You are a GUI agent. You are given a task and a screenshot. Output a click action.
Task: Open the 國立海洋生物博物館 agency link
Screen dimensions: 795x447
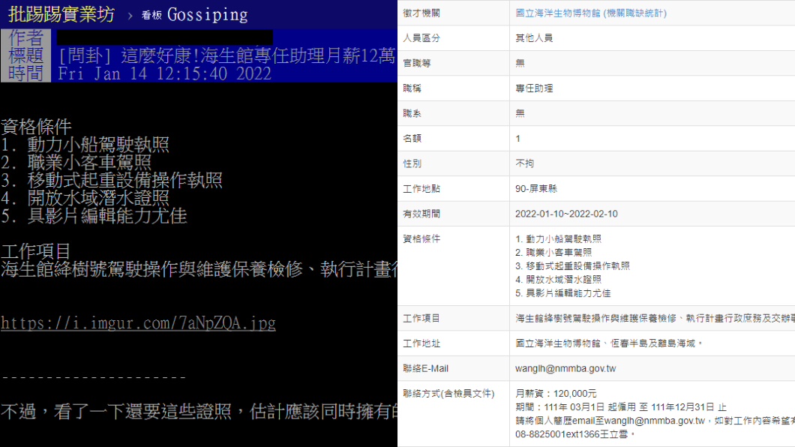(591, 13)
